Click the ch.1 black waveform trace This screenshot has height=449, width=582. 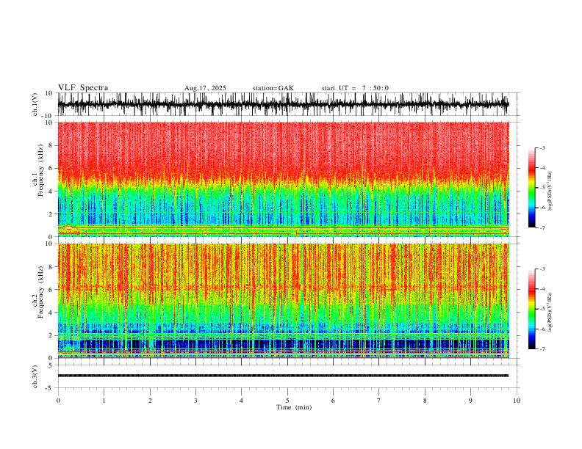(283, 104)
